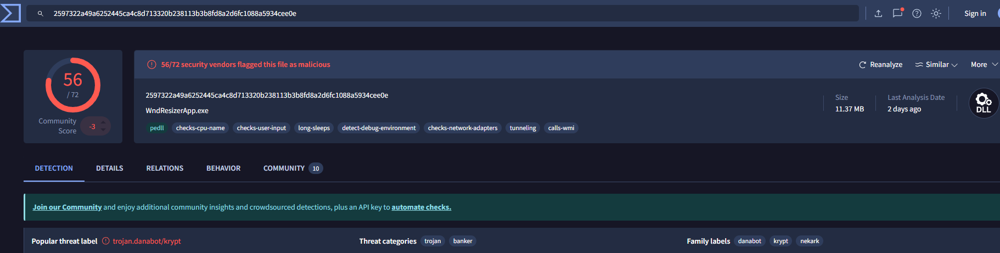1000x253 pixels.
Task: Click the malicious alert warning icon
Action: (152, 65)
